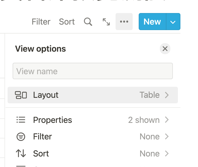
Task: Click the blue New button
Action: (x=153, y=22)
